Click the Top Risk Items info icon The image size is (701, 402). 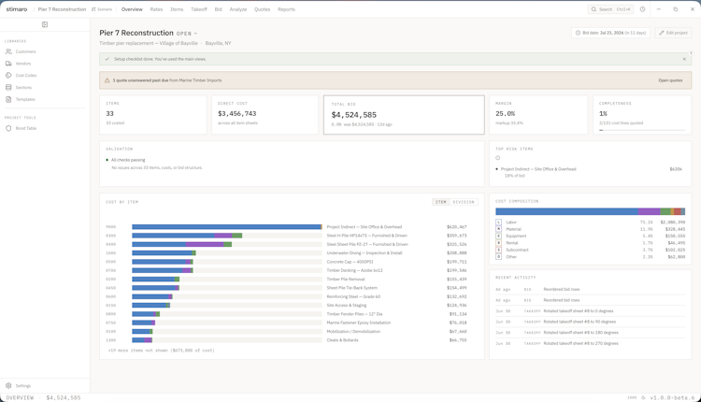[497, 158]
